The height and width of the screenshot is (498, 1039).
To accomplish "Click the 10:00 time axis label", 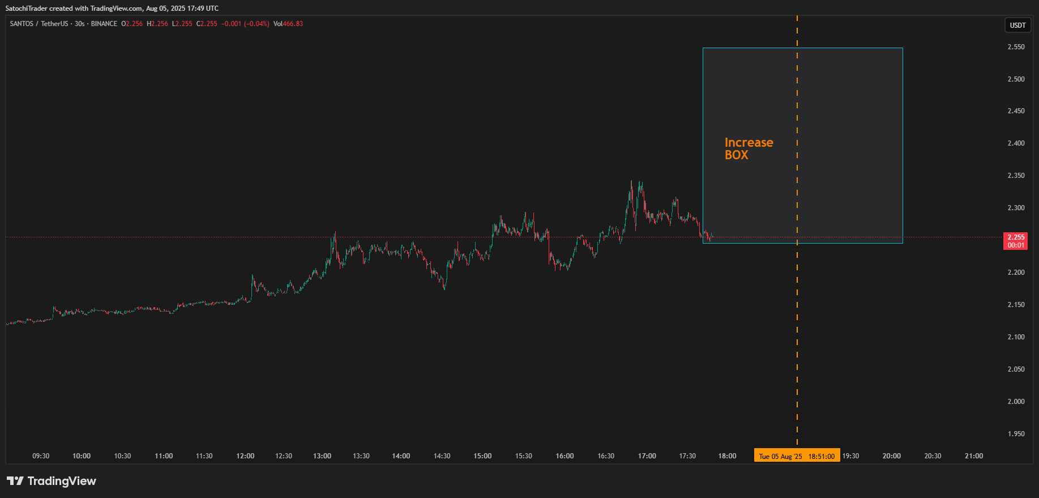I will coord(82,456).
